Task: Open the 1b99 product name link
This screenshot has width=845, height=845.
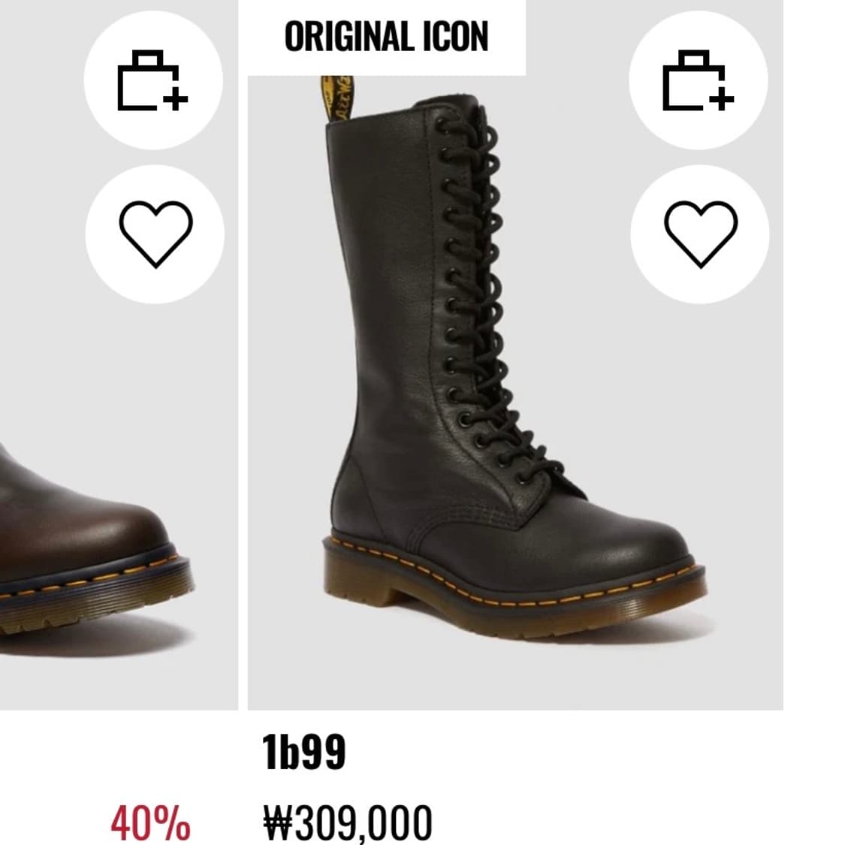Action: point(303,752)
